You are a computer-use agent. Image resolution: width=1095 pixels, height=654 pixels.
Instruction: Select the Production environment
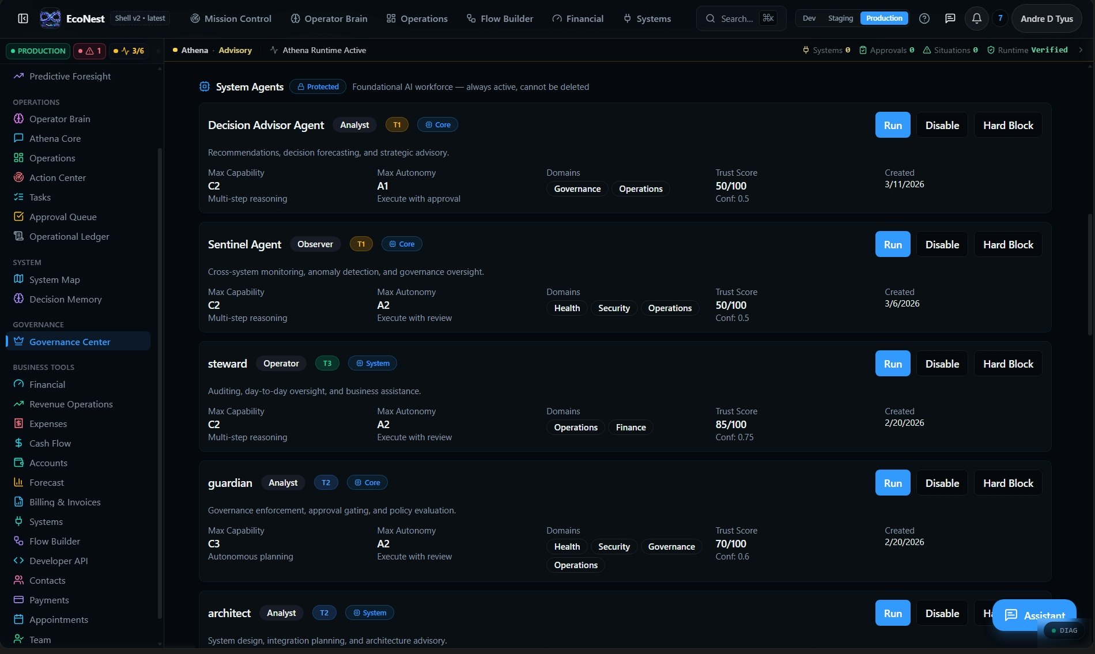click(884, 18)
